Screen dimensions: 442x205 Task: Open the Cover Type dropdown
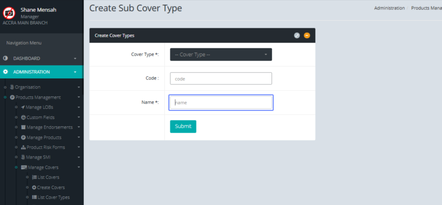[x=221, y=55]
